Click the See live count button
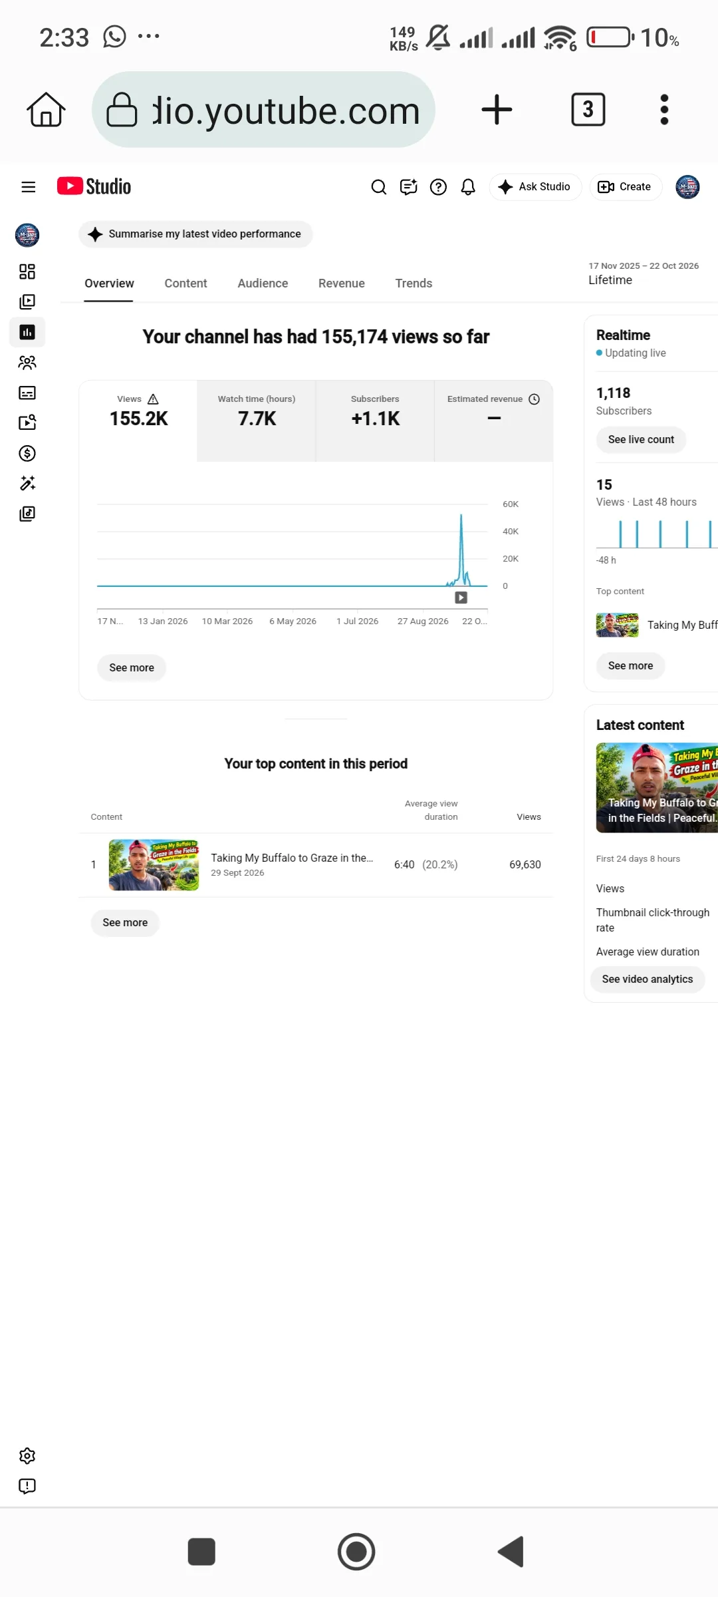The height and width of the screenshot is (1597, 718). point(641,440)
